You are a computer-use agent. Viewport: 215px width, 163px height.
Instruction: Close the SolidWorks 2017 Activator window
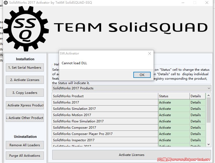(207, 3)
